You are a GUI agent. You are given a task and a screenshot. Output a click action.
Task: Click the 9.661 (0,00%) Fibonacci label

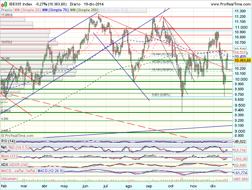(161, 95)
